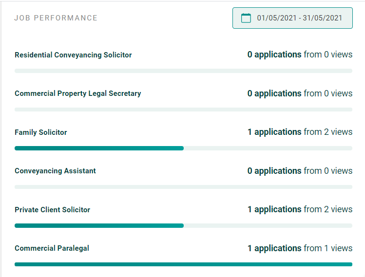The image size is (365, 277).
Task: Click Commercial Paralegal '1 applications from 1 views'
Action: (300, 248)
